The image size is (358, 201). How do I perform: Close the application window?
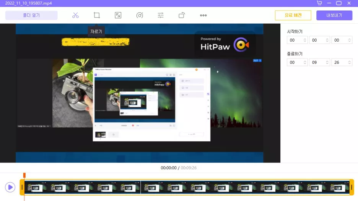point(349,3)
